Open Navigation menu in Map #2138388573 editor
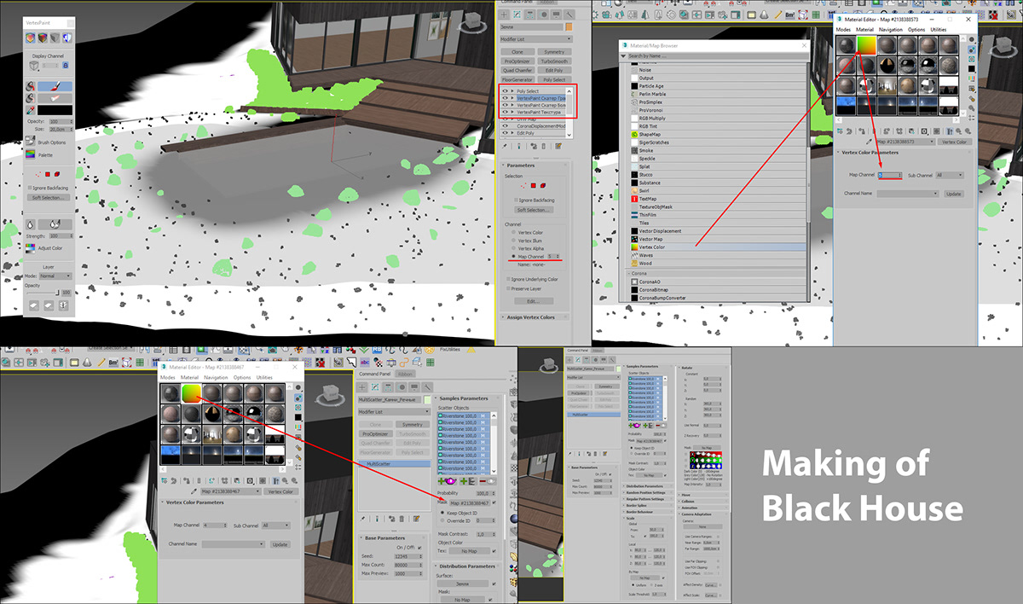 pos(890,29)
